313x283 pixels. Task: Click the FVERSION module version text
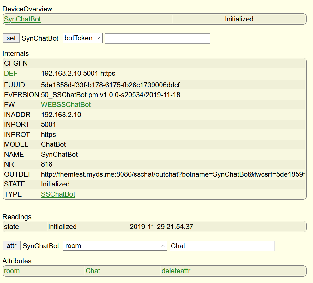click(x=111, y=95)
